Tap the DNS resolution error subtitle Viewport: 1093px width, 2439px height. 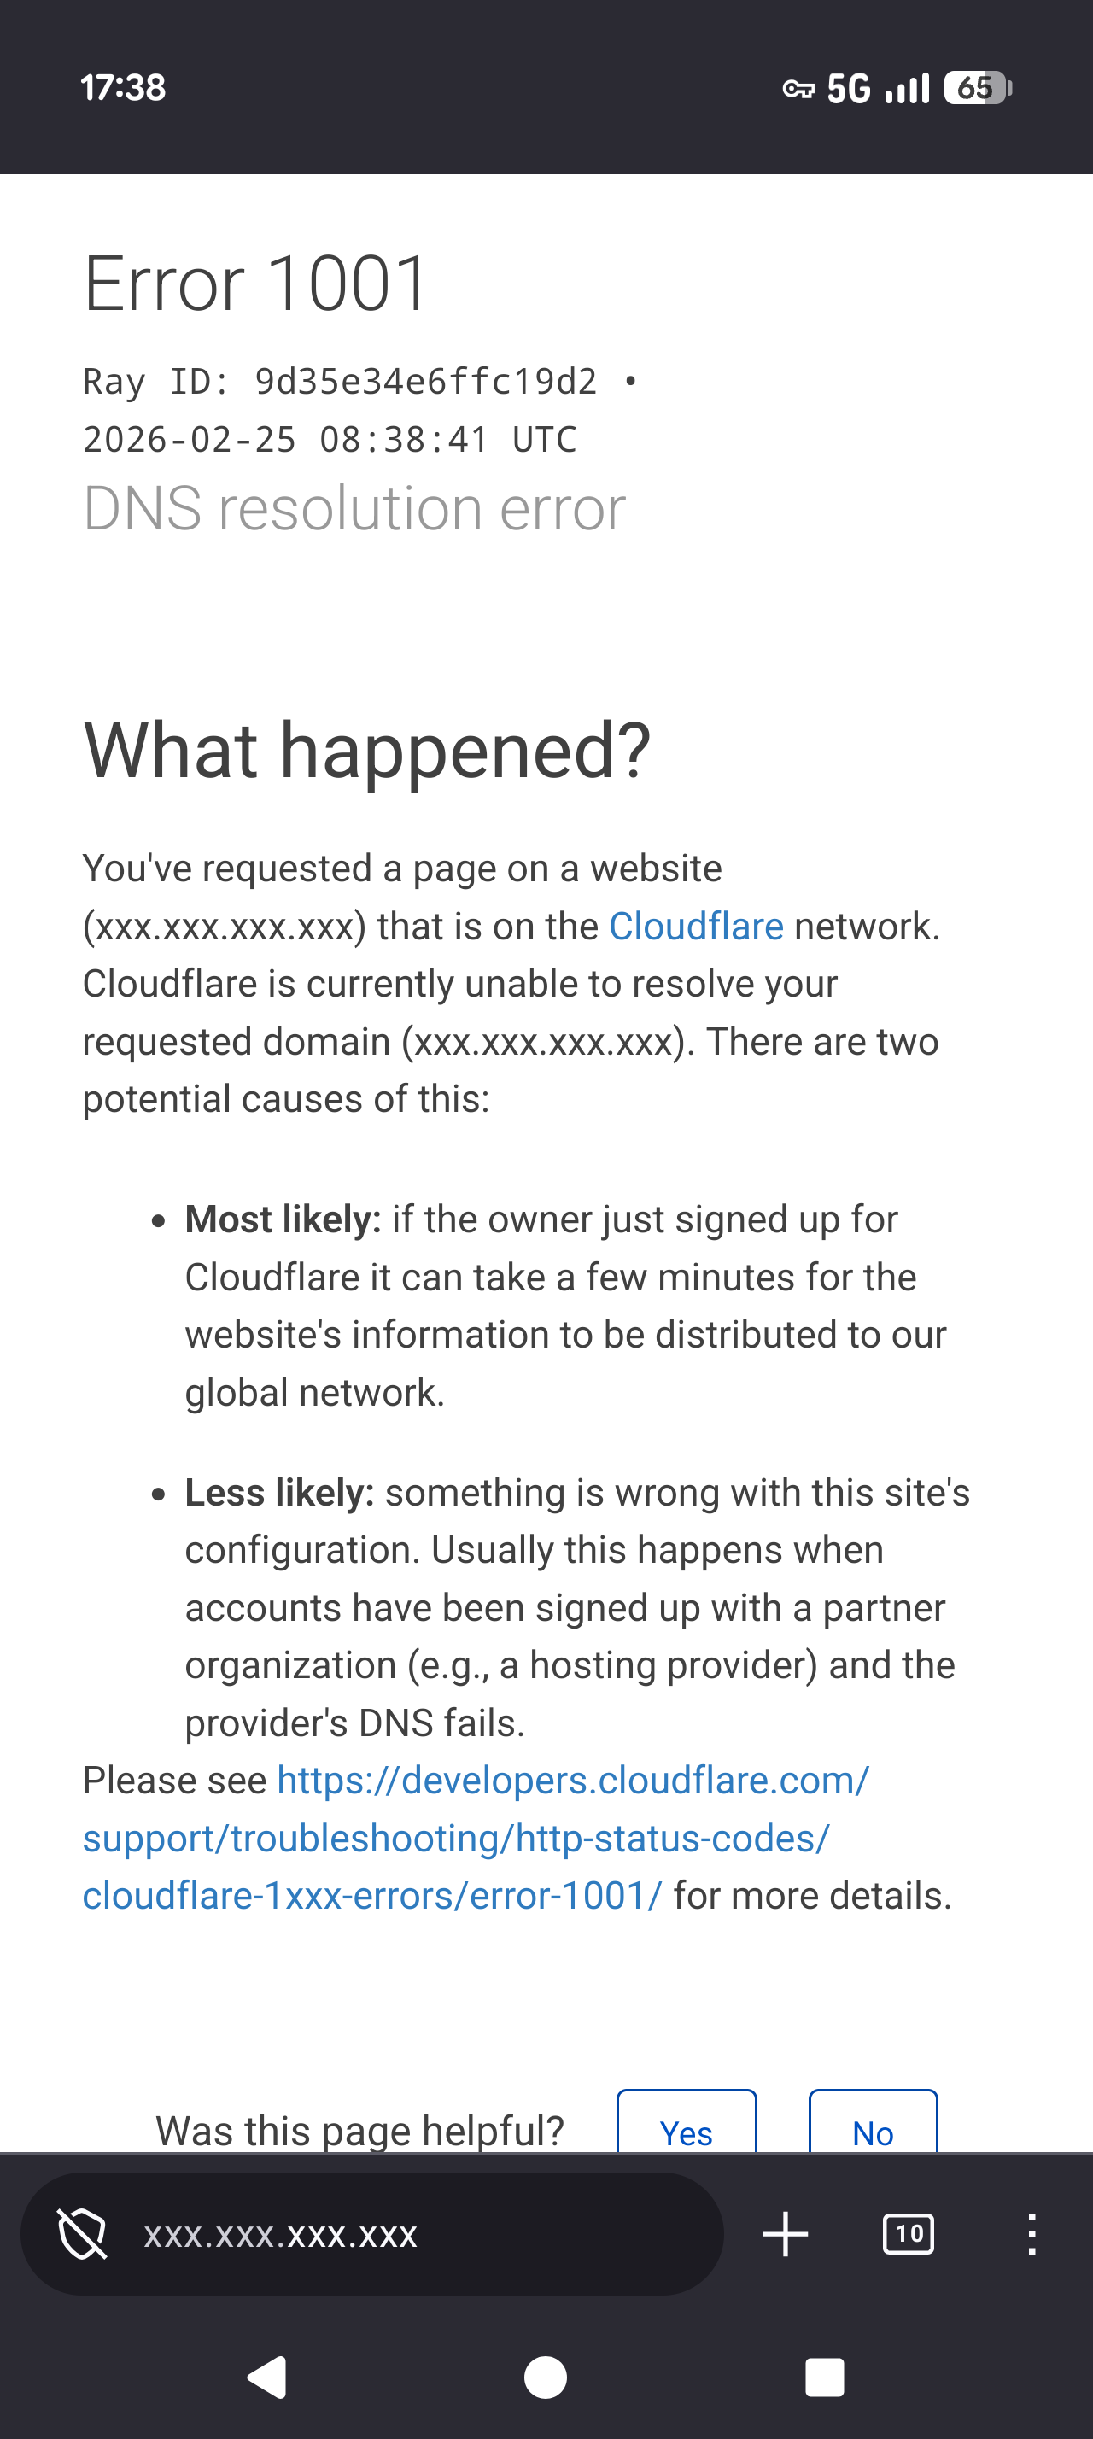(x=354, y=508)
